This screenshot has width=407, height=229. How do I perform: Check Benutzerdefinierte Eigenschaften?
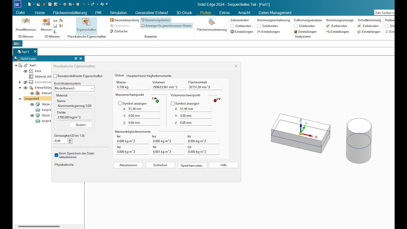[x=55, y=76]
